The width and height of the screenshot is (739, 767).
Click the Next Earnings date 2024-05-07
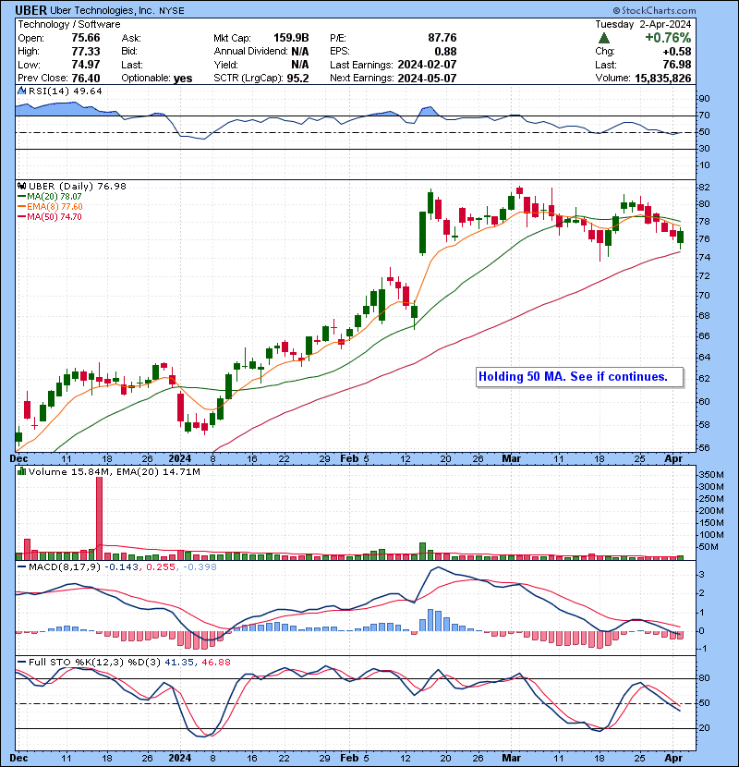427,79
